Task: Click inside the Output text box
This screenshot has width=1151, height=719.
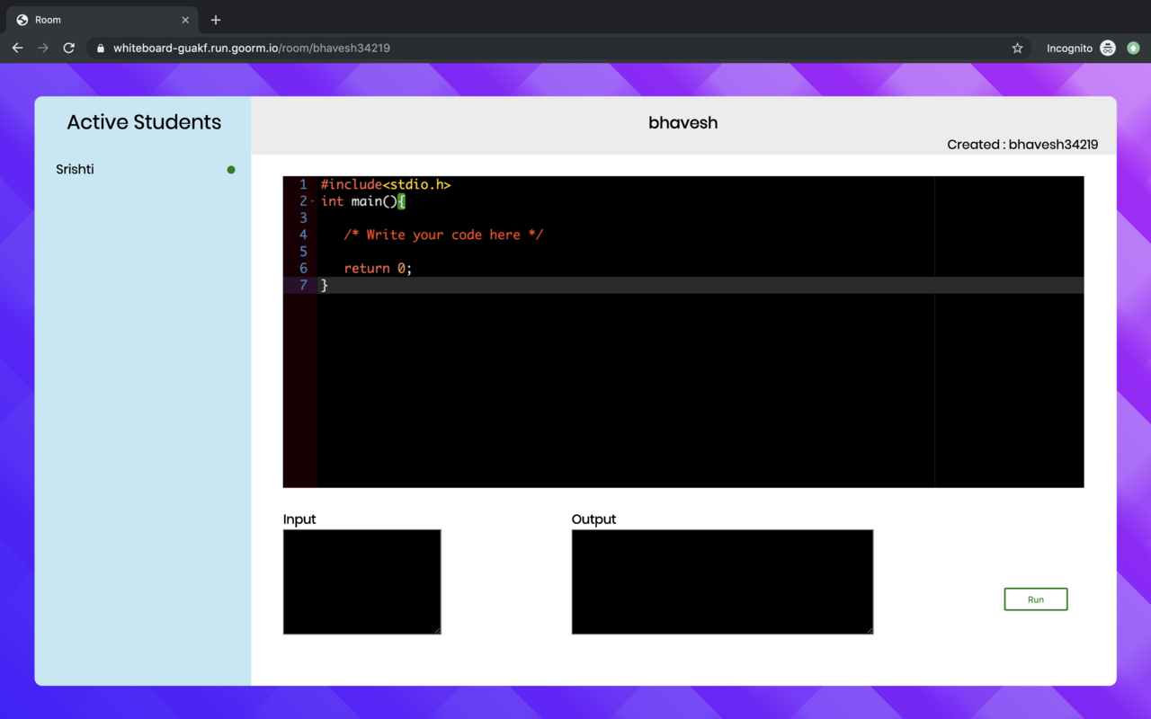Action: click(723, 581)
